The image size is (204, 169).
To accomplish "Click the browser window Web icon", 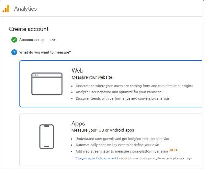I will tap(47, 84).
